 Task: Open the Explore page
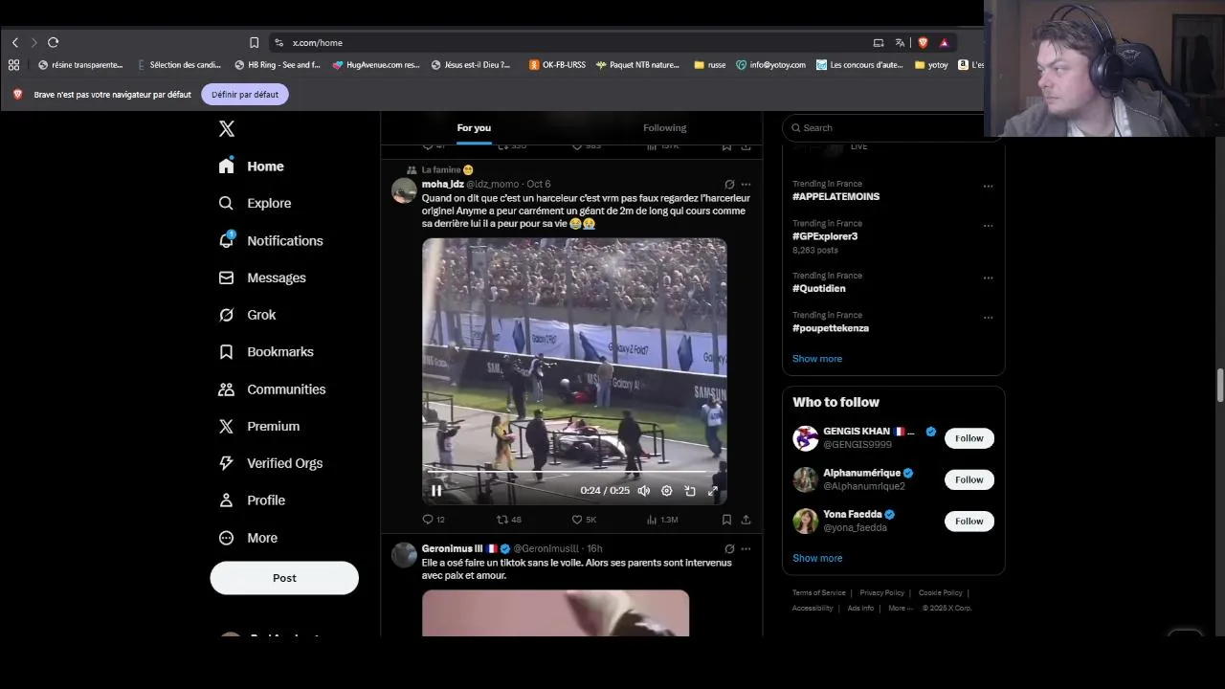[x=255, y=203]
